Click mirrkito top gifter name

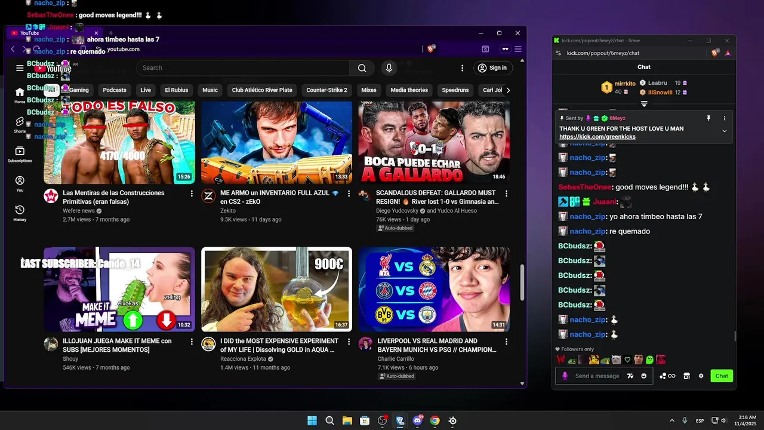(x=625, y=84)
